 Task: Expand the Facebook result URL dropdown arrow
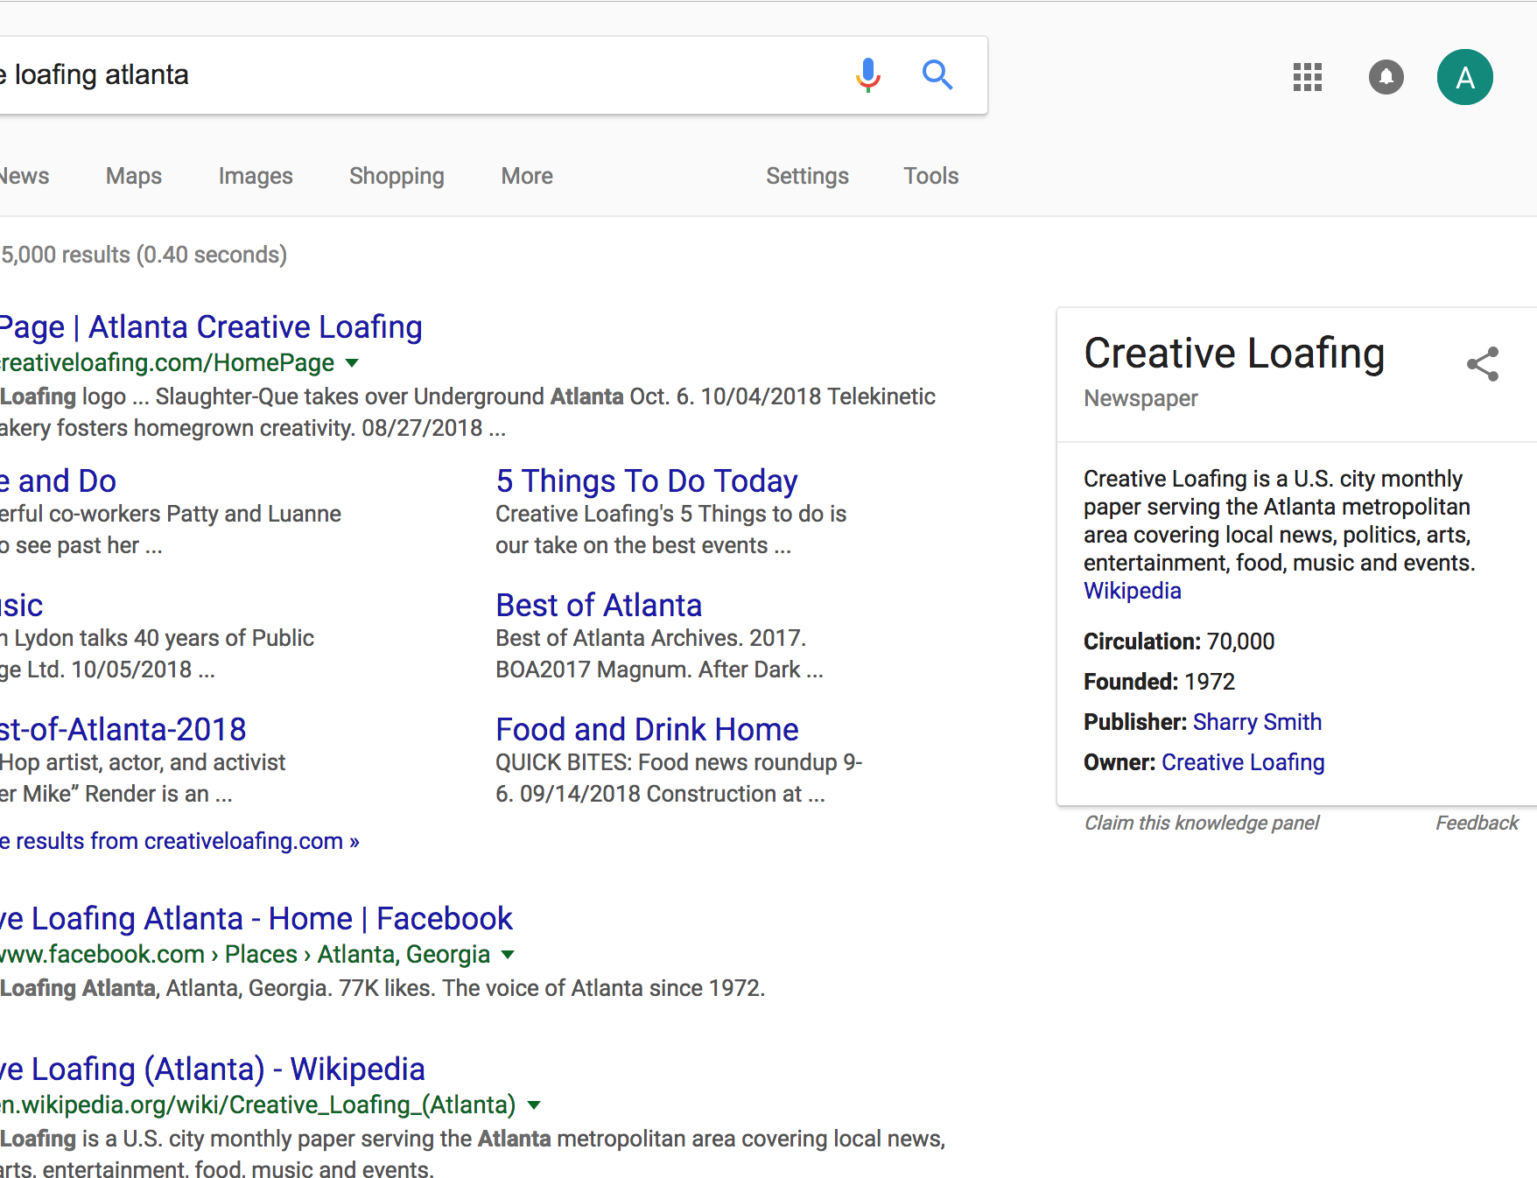click(x=508, y=955)
